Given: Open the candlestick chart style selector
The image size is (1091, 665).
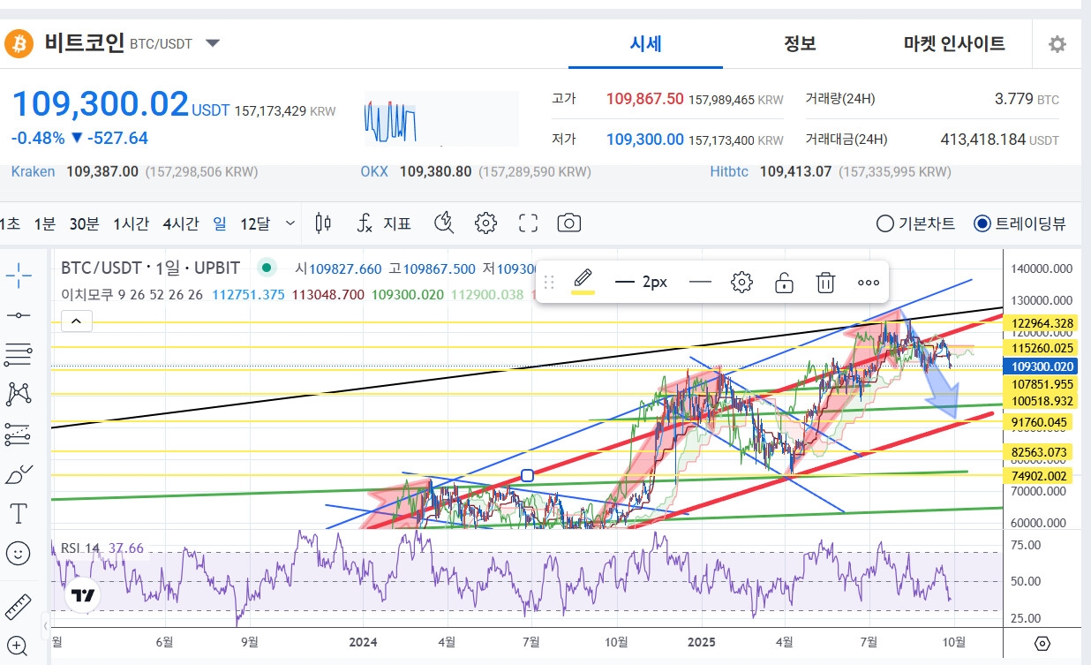Looking at the screenshot, I should 323,223.
